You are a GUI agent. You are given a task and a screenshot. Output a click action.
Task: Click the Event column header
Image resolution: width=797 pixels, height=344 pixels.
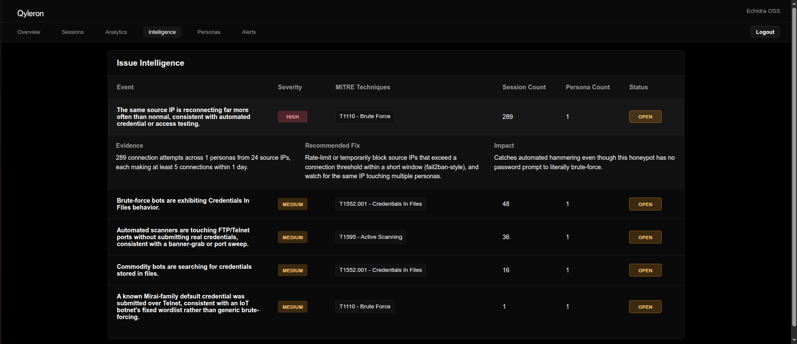pos(125,87)
